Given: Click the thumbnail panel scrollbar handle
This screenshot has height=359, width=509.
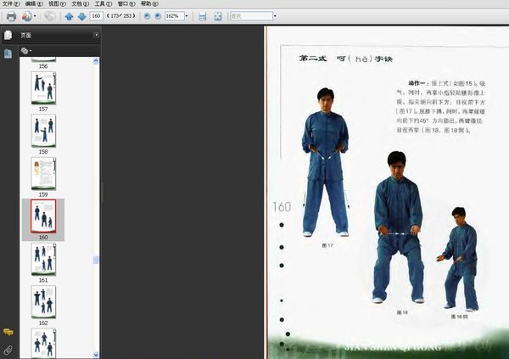Looking at the screenshot, I should [x=96, y=260].
